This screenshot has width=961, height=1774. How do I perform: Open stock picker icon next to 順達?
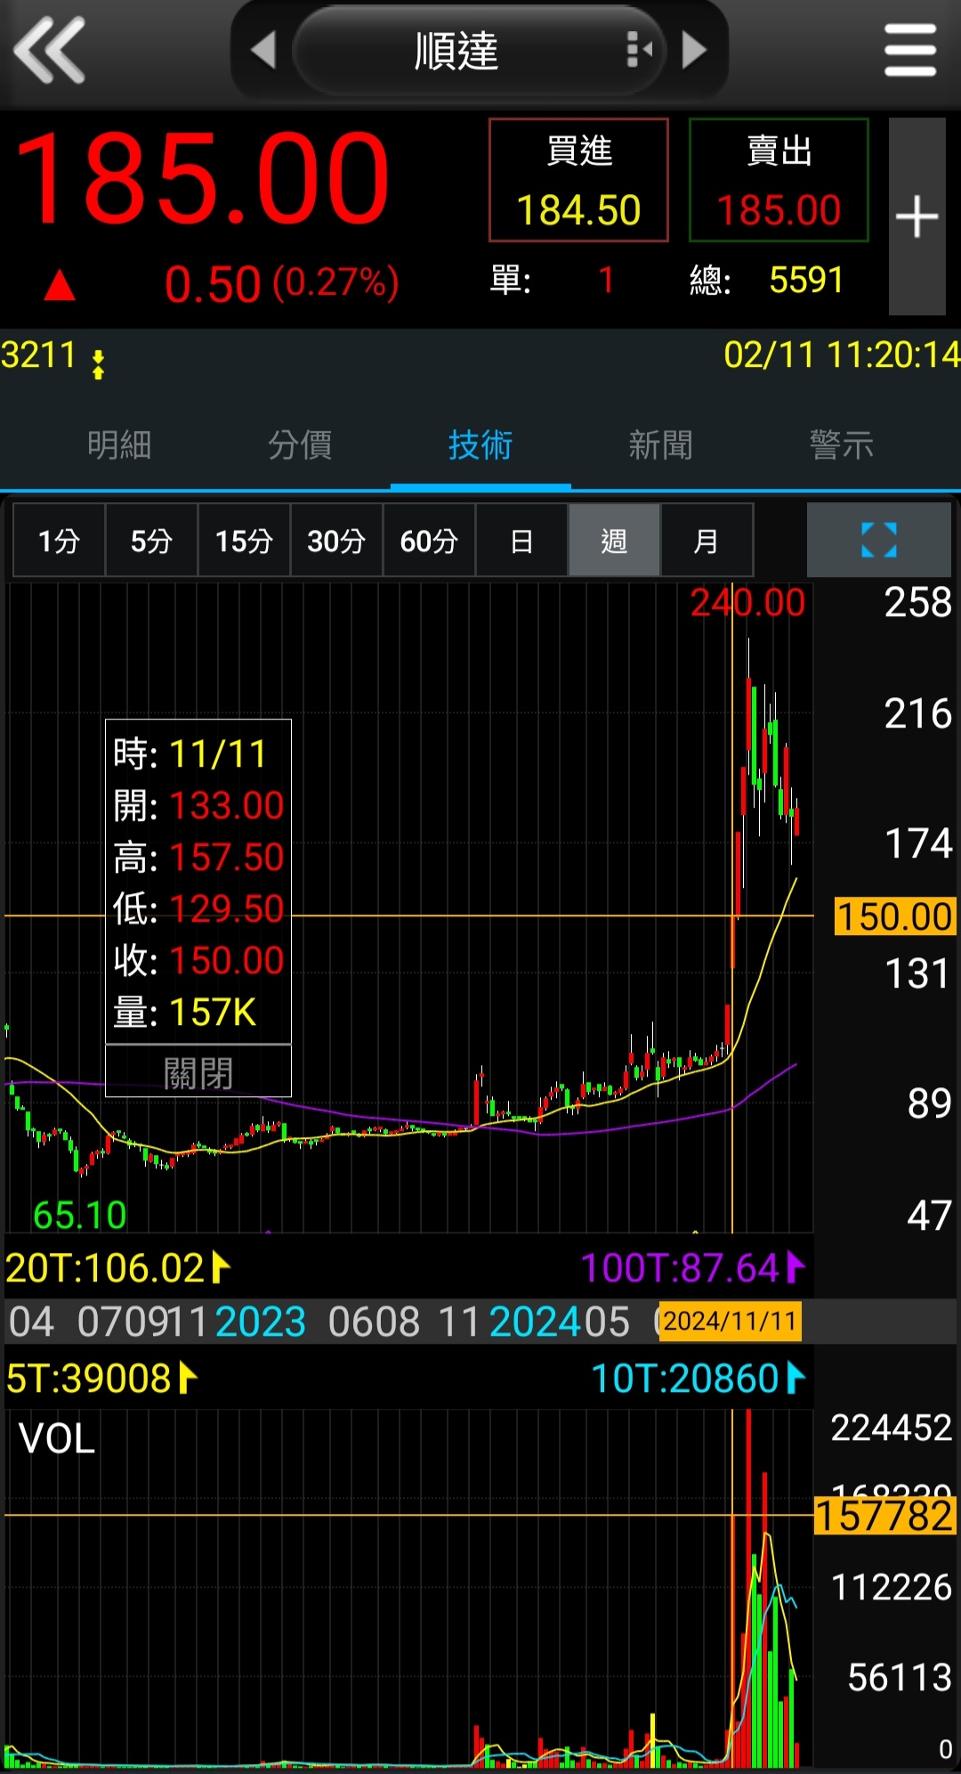point(639,51)
